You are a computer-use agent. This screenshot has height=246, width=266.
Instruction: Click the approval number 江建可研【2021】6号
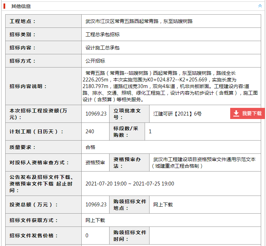(x=177, y=113)
